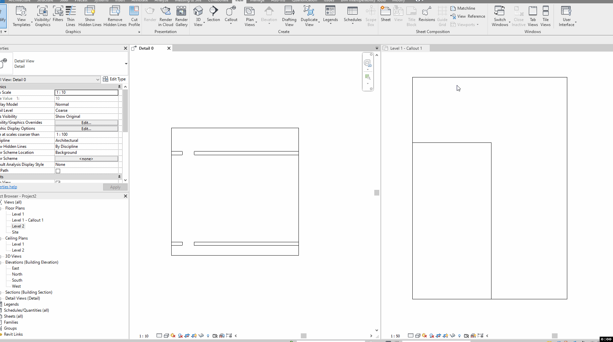Toggle Thin Lines display
This screenshot has height=342, width=613.
70,16
